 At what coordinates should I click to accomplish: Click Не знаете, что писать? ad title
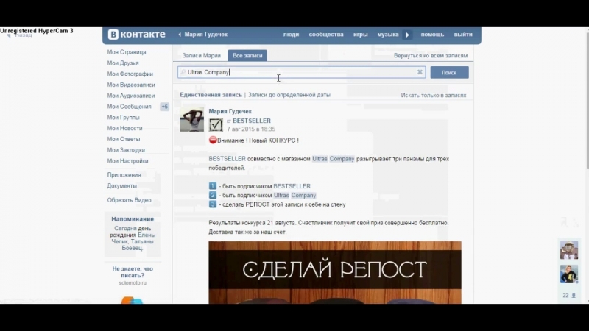click(133, 272)
